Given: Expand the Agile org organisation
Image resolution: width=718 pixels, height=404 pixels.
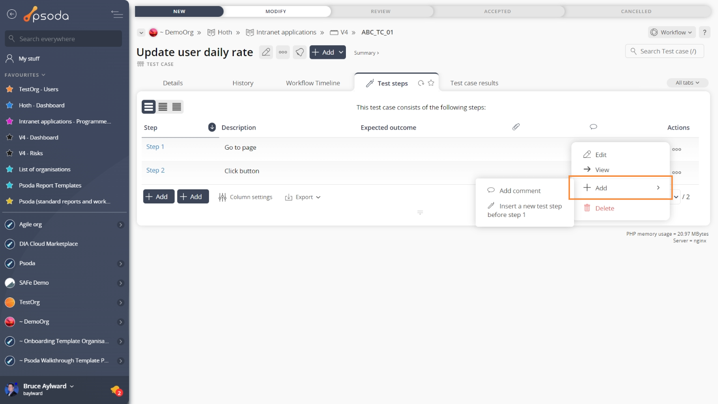Looking at the screenshot, I should 121,225.
